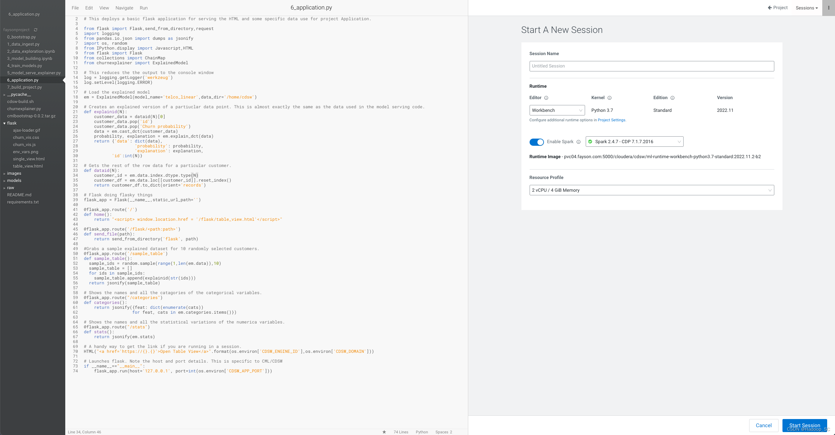Click the Enable Spark info icon
Image resolution: width=835 pixels, height=435 pixels.
(579, 142)
